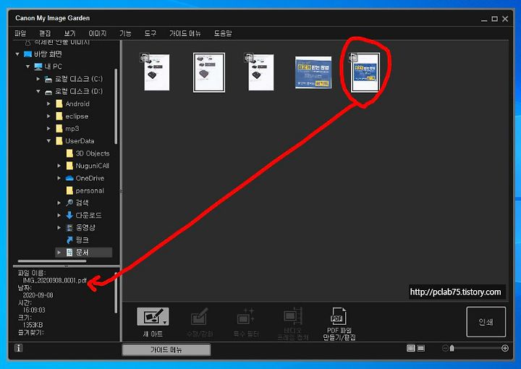
Task: Open the 가이드 메뉴 menu bar item
Action: click(185, 33)
